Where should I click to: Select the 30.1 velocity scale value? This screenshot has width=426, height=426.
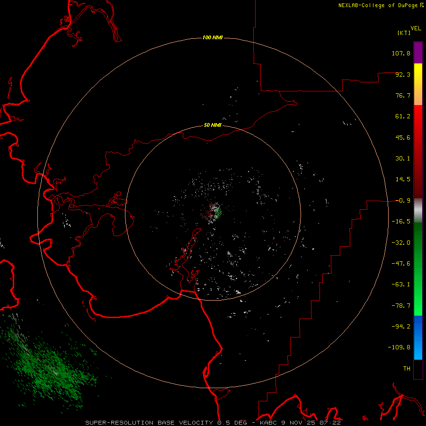click(x=403, y=159)
